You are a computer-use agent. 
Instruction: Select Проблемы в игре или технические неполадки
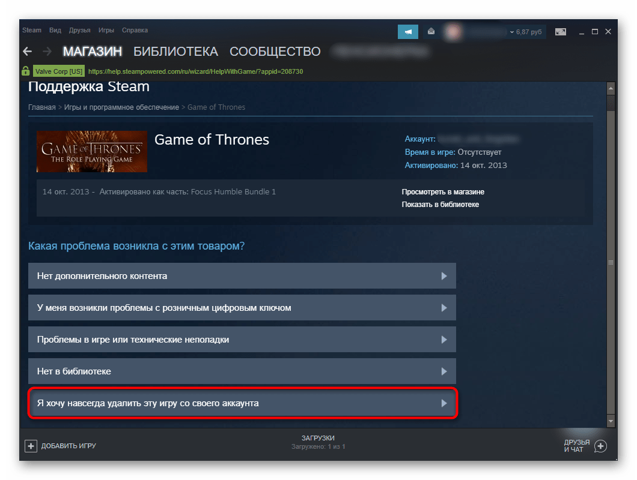click(242, 340)
